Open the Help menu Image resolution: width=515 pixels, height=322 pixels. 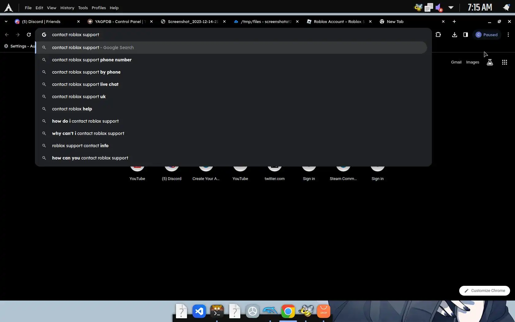[114, 8]
